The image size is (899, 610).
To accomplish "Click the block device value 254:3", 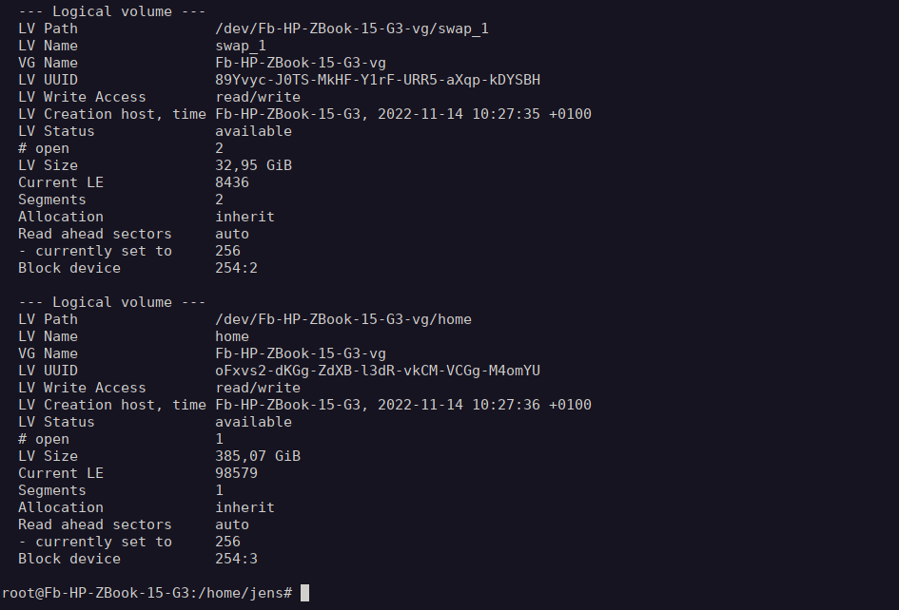I will pos(236,559).
